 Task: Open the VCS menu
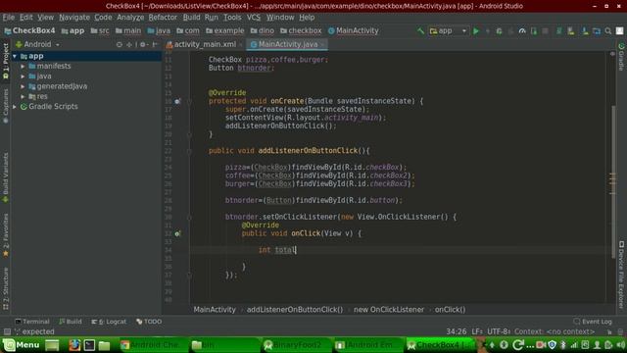click(x=254, y=18)
